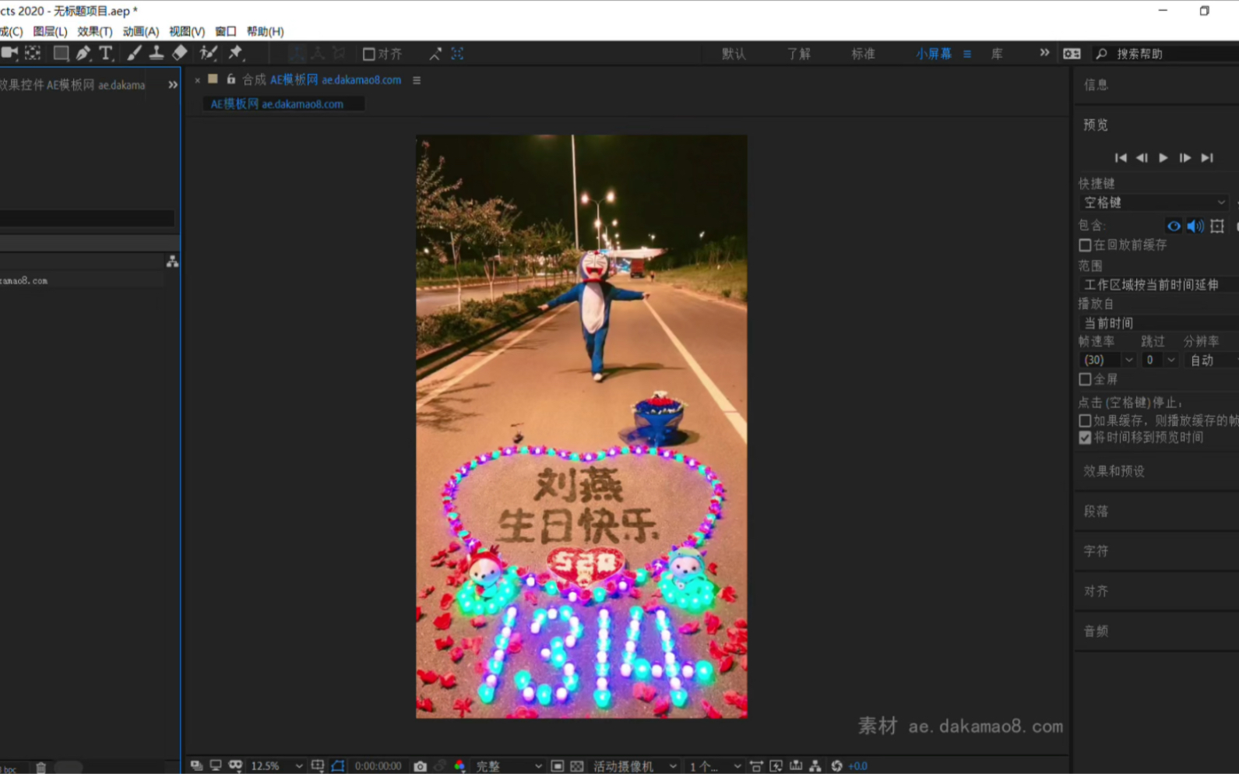Jump to first frame in preview

1121,158
